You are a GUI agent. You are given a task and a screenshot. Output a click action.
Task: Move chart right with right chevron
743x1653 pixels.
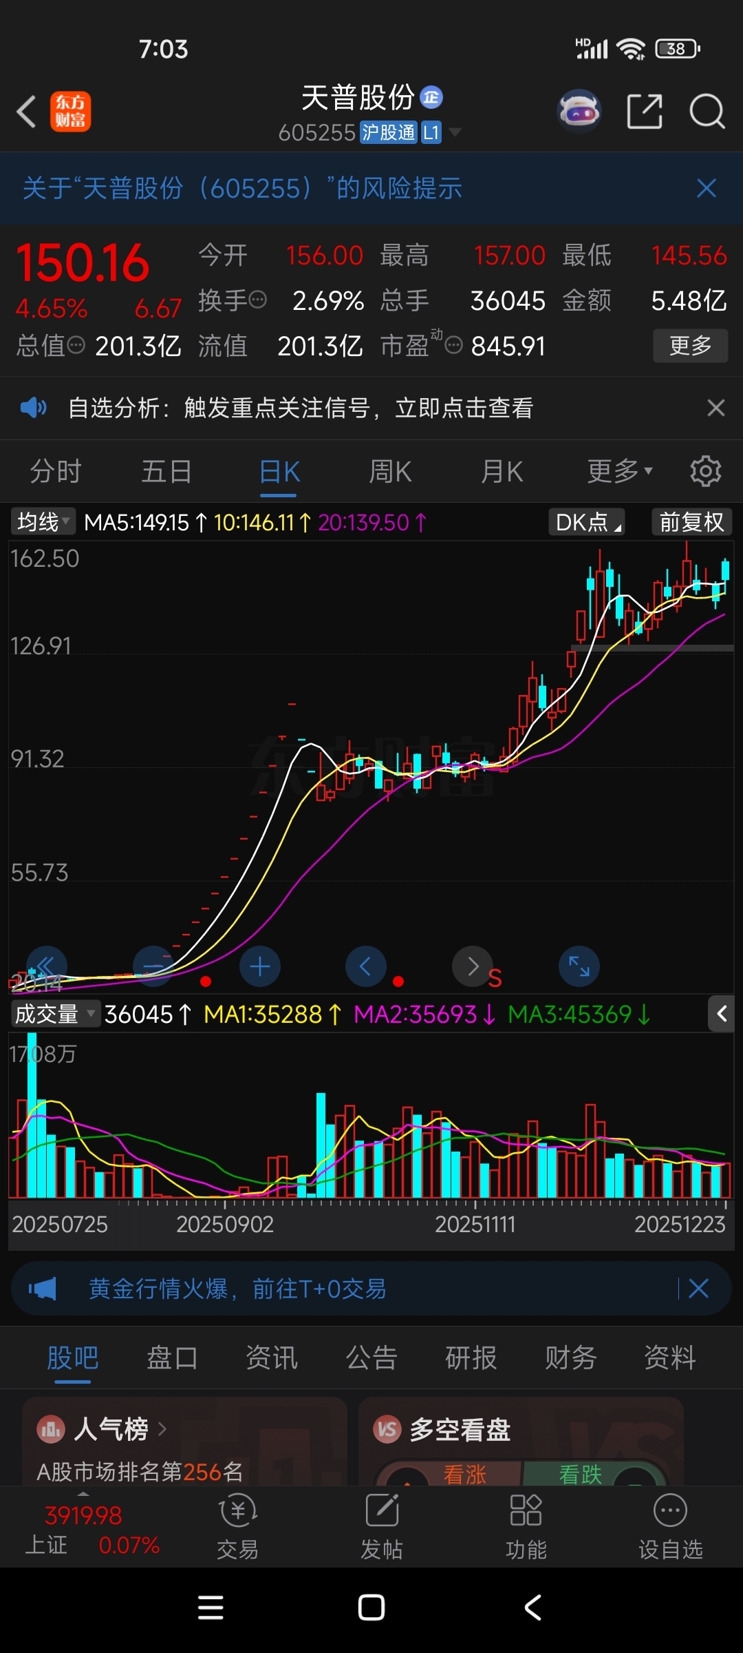pos(473,966)
